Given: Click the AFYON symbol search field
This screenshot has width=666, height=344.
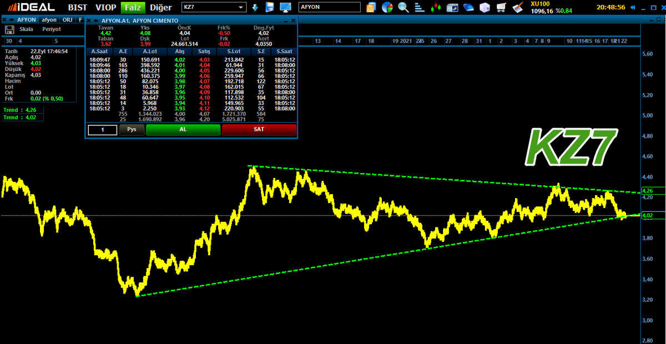Looking at the screenshot, I should tap(329, 8).
